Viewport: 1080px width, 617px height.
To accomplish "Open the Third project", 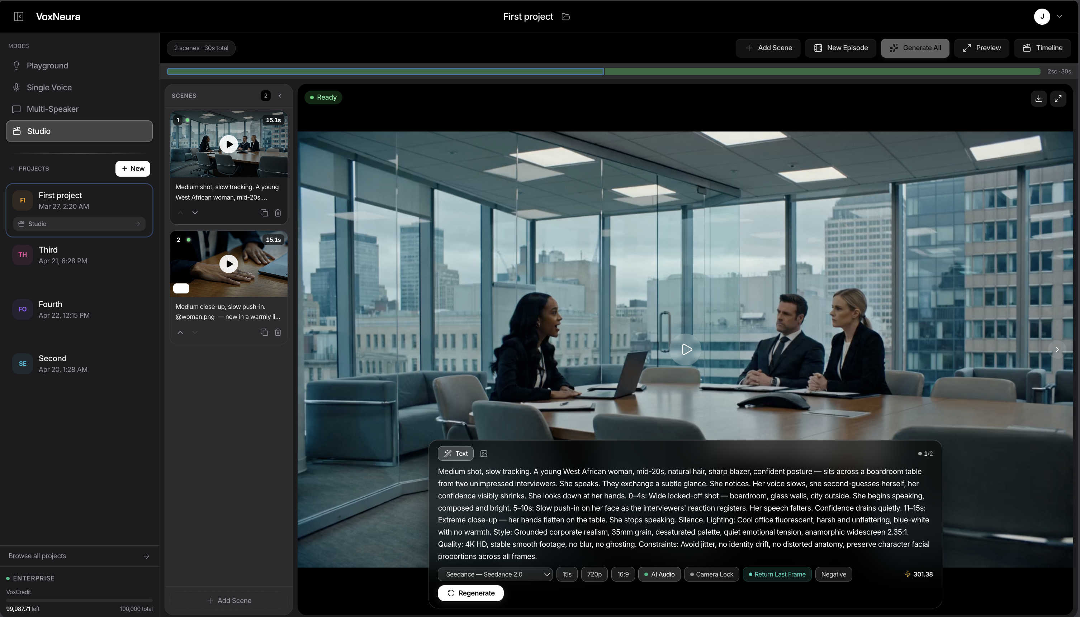I will [x=79, y=255].
